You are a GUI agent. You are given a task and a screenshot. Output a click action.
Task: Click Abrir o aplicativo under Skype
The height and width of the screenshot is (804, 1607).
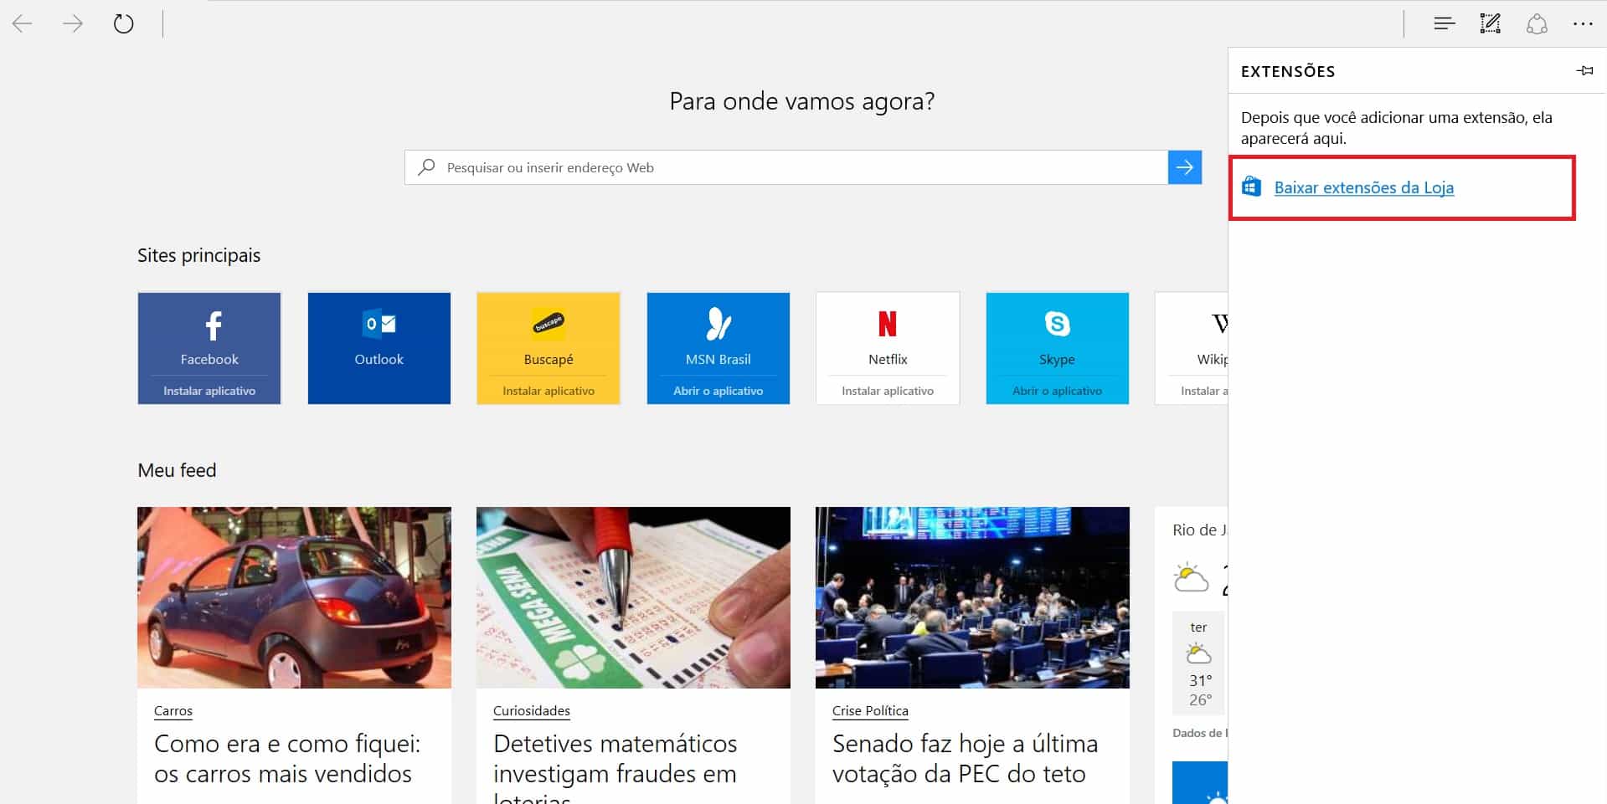point(1057,391)
